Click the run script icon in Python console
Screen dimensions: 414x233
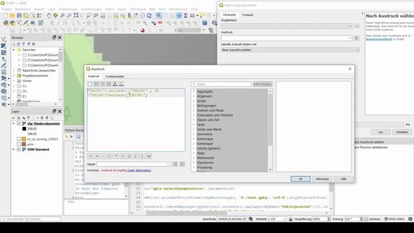[x=71, y=137]
